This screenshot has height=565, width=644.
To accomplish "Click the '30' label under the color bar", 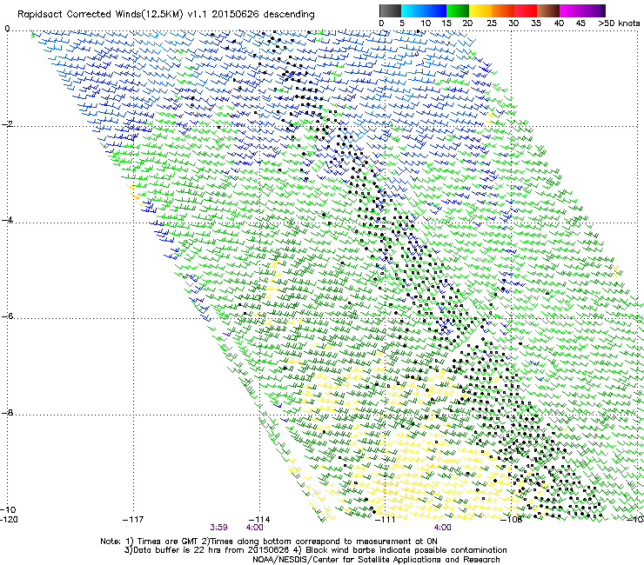I will pos(513,23).
